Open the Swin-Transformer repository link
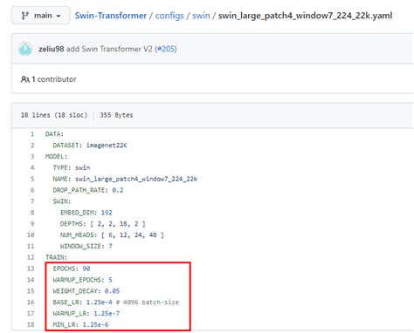The width and height of the screenshot is (414, 333). click(x=111, y=16)
